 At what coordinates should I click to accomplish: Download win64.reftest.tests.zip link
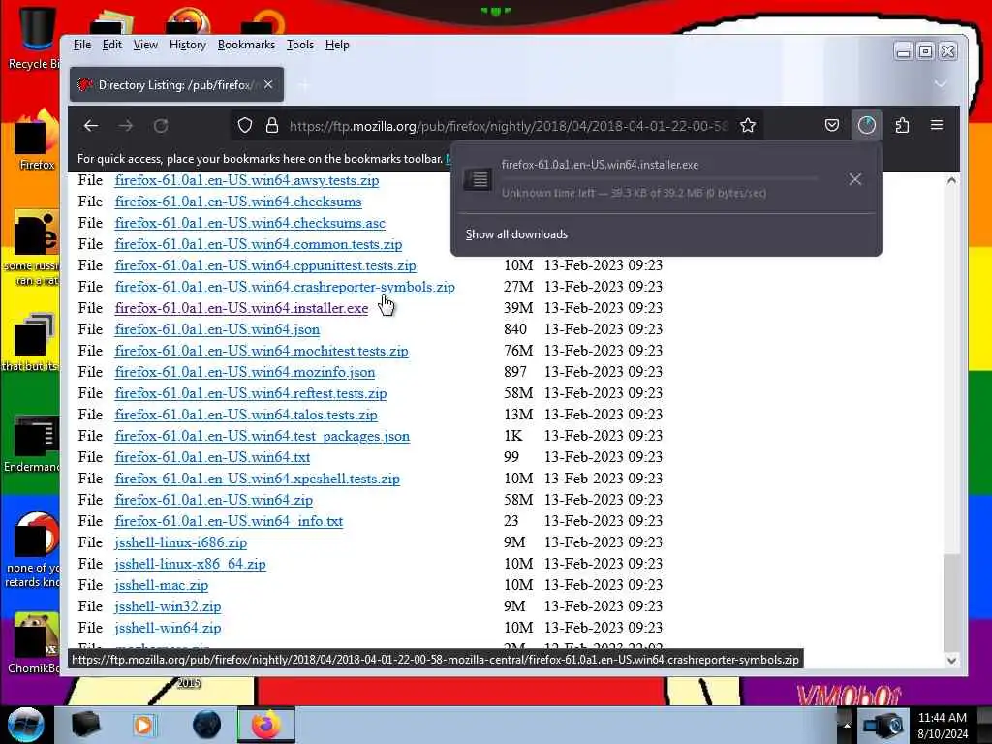pos(251,393)
